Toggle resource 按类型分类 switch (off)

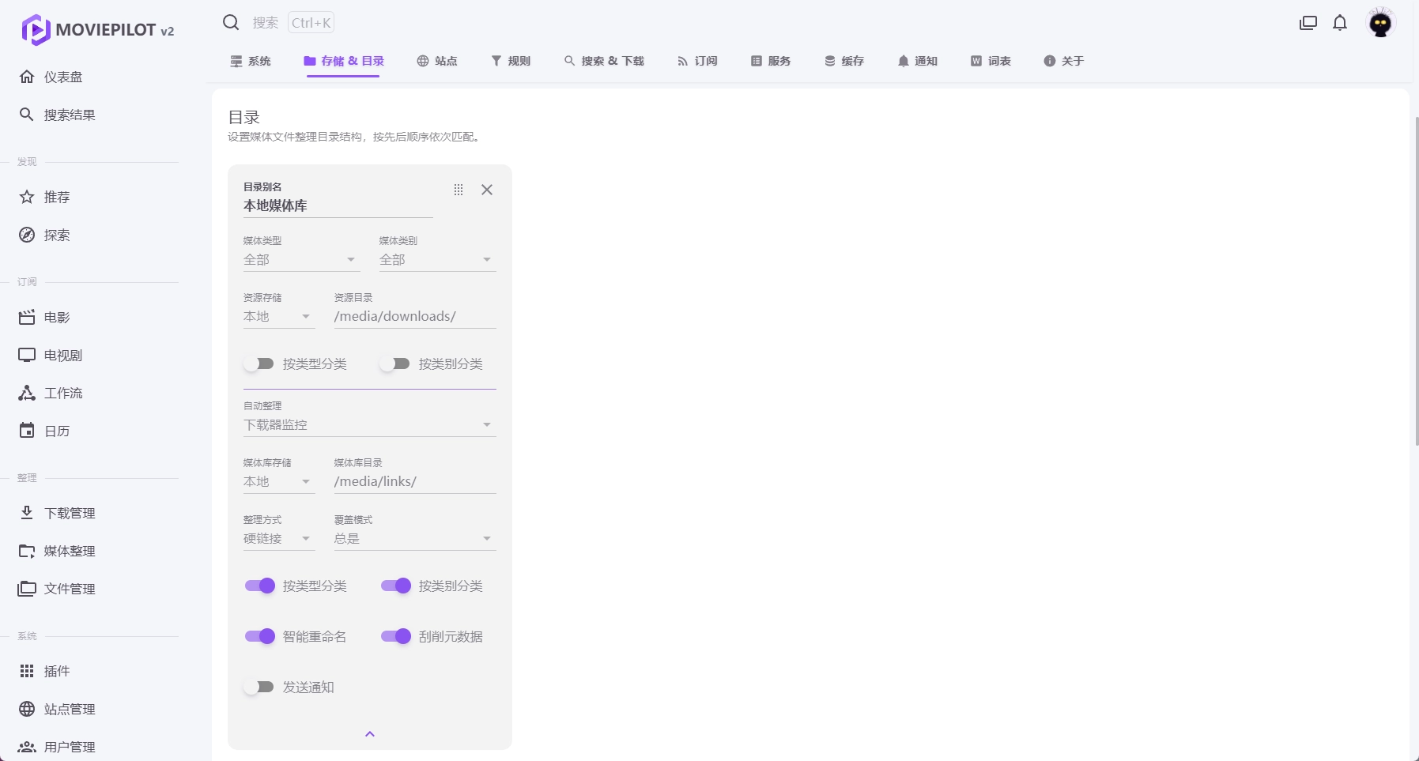[259, 364]
